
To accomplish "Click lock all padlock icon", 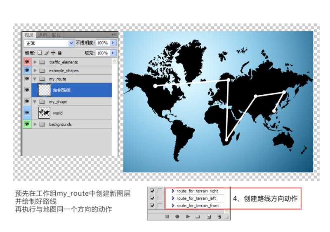I will 59,53.
